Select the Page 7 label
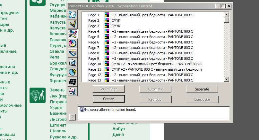Viewport: 259px width, 140px height. pos(94,48)
